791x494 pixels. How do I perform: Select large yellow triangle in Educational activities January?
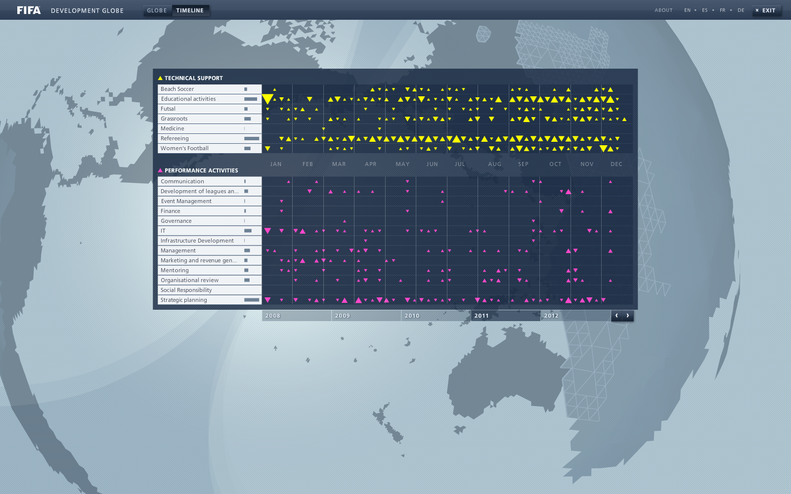tap(267, 99)
